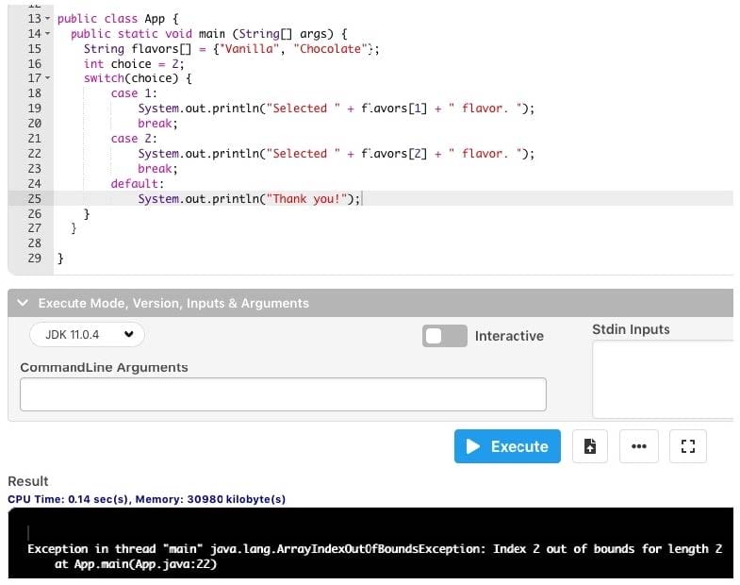Toggle the Interactive mode switch
Image resolution: width=740 pixels, height=585 pixels.
(444, 336)
